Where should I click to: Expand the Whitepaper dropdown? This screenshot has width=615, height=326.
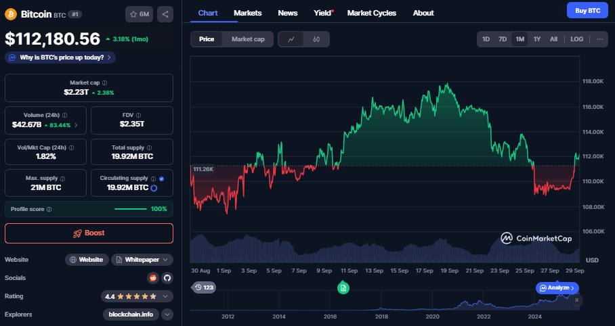point(142,260)
